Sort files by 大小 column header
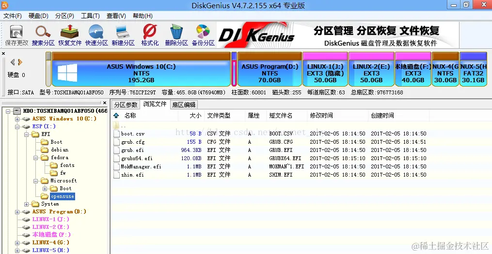 [x=195, y=116]
